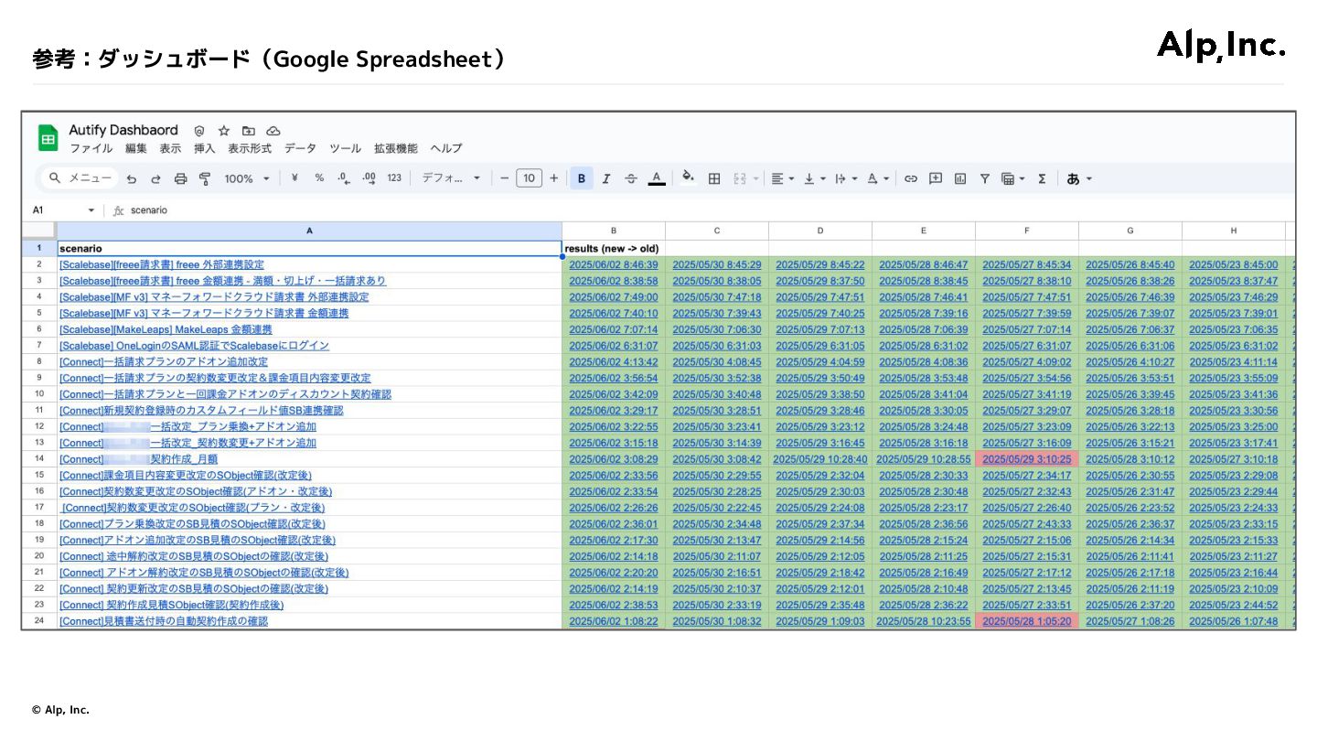This screenshot has height=741, width=1317.
Task: Open the ファイル menu
Action: click(91, 148)
